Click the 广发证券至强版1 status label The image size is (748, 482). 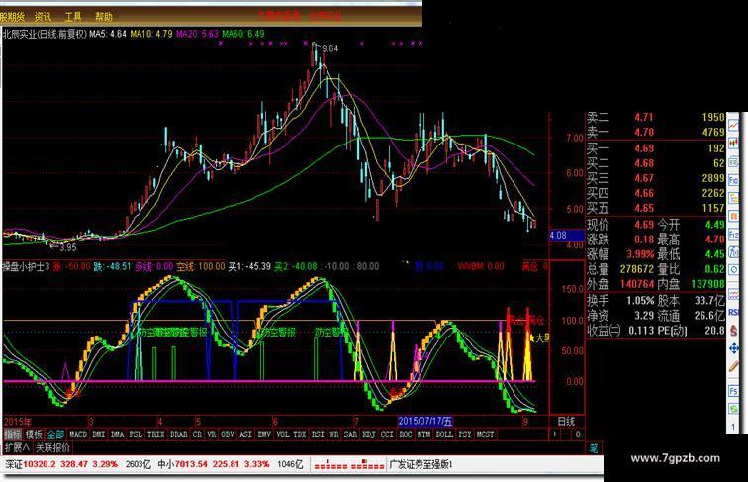[x=421, y=464]
